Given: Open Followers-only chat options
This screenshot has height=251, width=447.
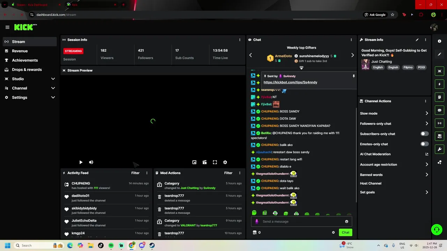Looking at the screenshot, I should tap(394, 123).
